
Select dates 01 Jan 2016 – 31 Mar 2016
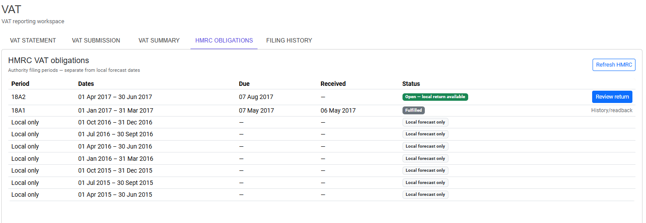coord(116,159)
